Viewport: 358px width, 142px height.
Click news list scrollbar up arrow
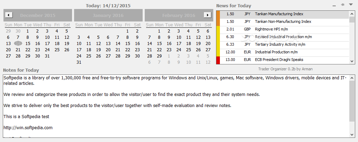tap(352, 14)
